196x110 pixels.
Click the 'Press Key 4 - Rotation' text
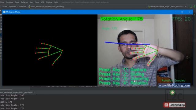[x=123, y=83]
